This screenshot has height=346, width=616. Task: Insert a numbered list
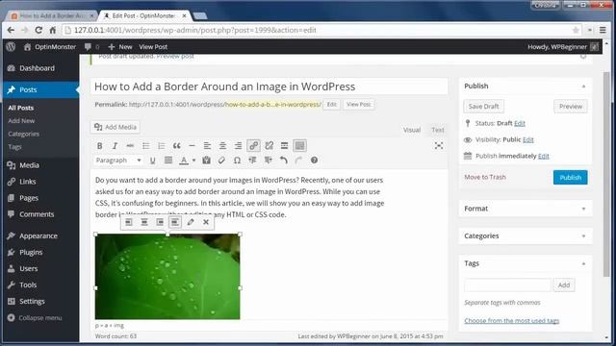(x=161, y=146)
